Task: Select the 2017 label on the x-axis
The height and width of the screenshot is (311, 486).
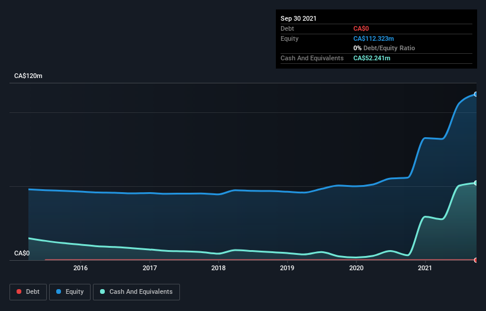Action: point(150,268)
